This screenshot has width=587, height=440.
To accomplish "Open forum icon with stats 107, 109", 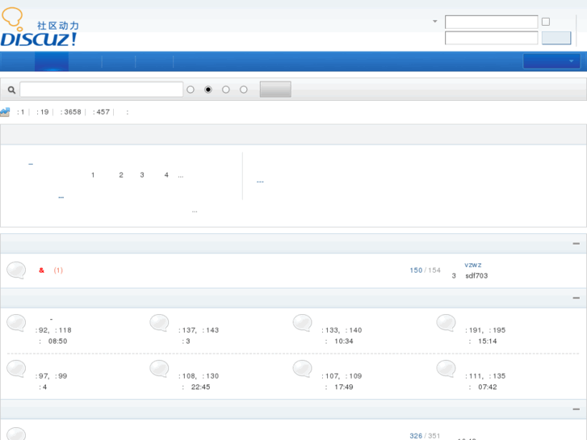I will pos(303,368).
